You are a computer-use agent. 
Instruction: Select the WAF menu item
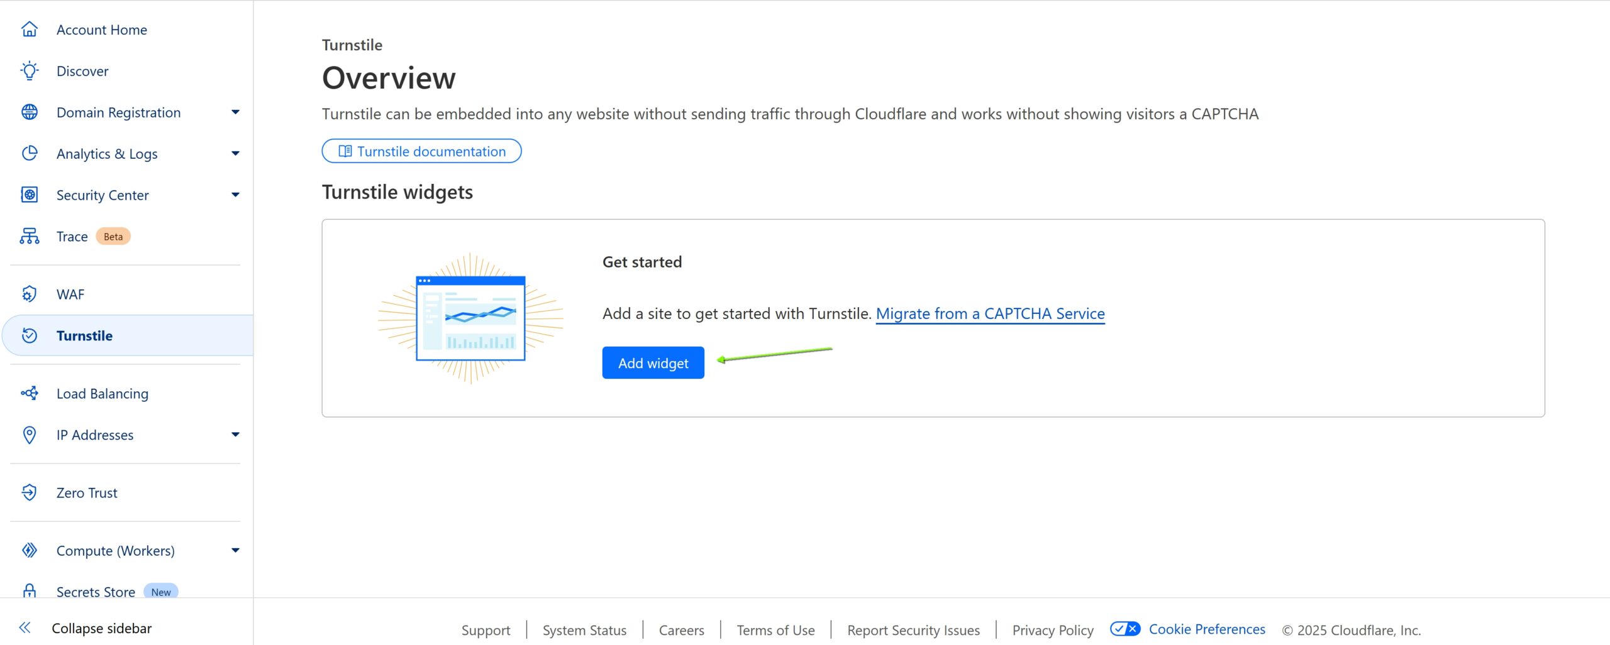pyautogui.click(x=126, y=295)
